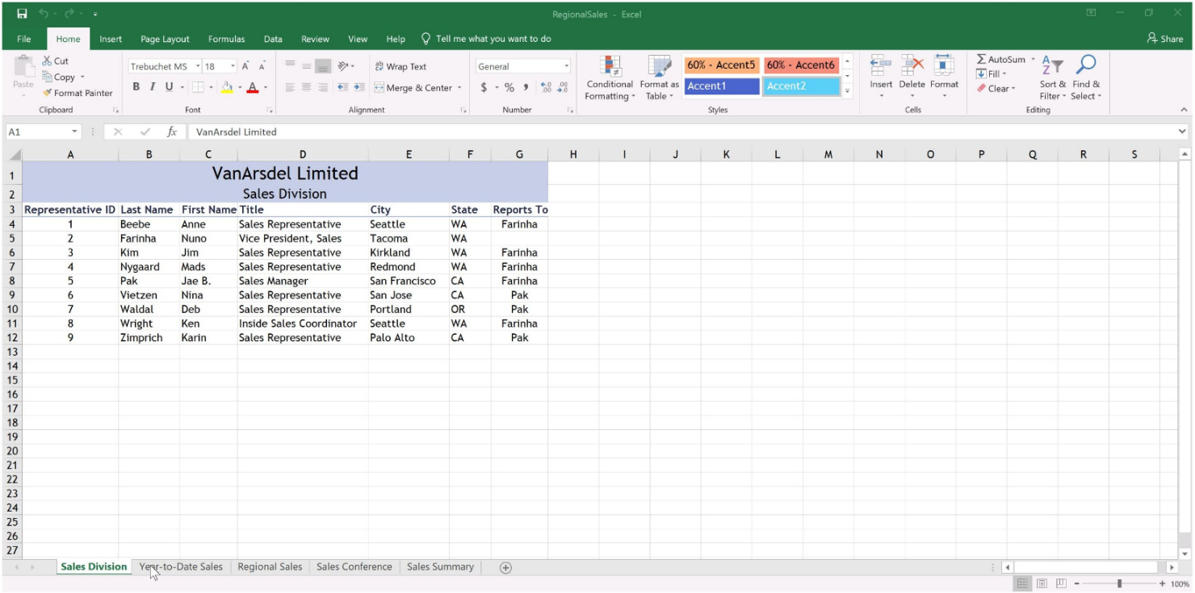This screenshot has width=1195, height=593.
Task: Expand the formula bar chevron
Action: [x=1183, y=132]
